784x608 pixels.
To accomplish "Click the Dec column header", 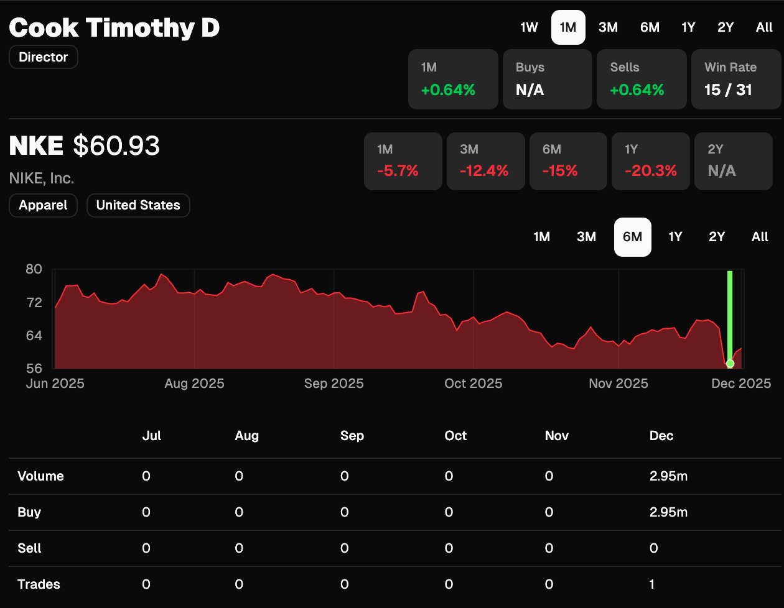I will pos(661,436).
